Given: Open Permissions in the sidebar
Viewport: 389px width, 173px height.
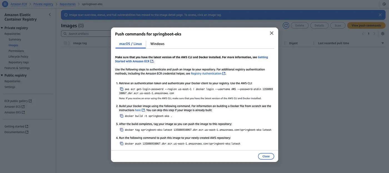Looking at the screenshot, I should (x=16, y=51).
